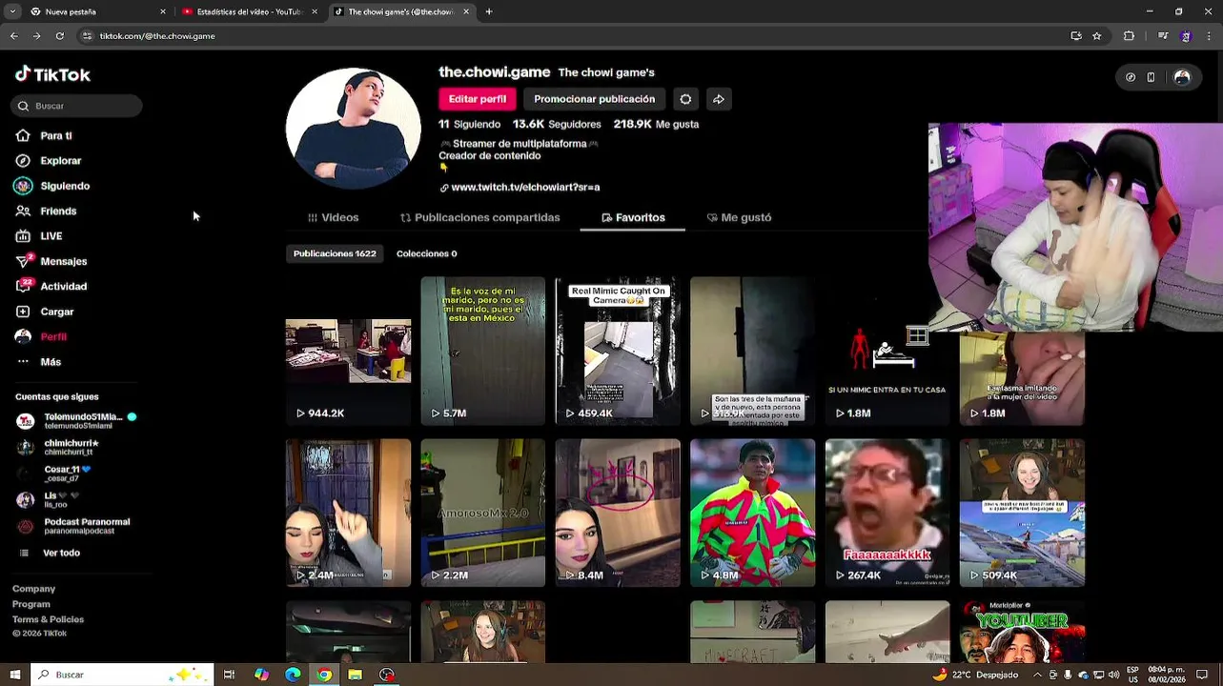Open the 4.8M views goalkeeper video

pos(752,513)
